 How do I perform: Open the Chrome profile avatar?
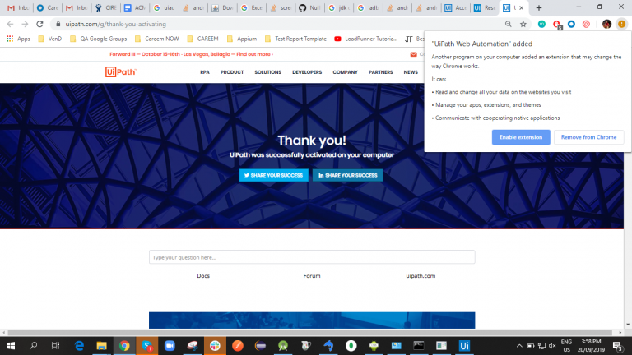click(606, 24)
